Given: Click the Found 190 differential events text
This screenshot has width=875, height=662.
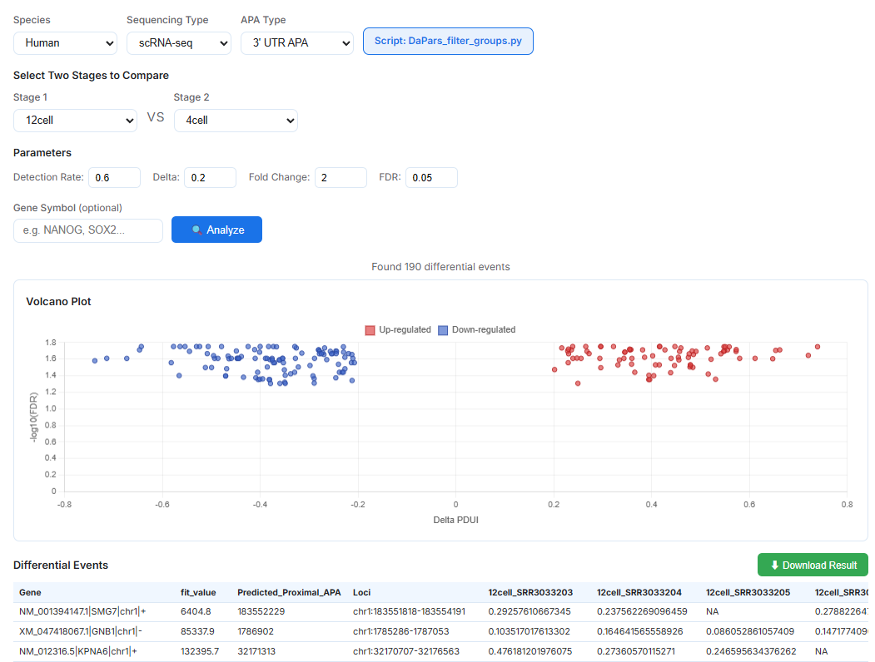Looking at the screenshot, I should coord(441,267).
